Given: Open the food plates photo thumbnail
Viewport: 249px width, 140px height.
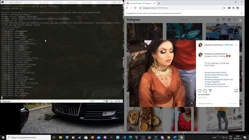Looking at the screenshot, I should 145,119.
